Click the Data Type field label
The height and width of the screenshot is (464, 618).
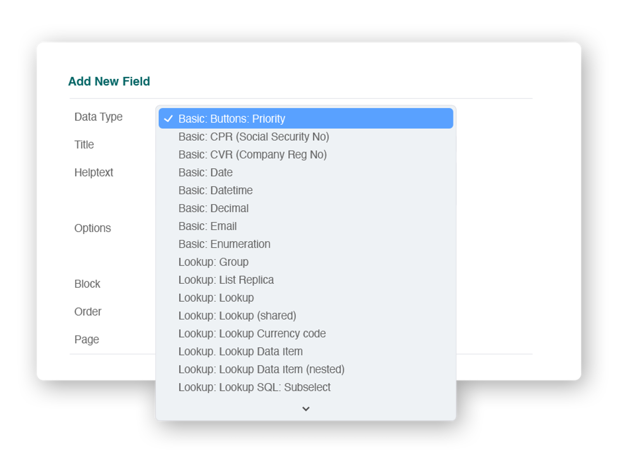[98, 117]
